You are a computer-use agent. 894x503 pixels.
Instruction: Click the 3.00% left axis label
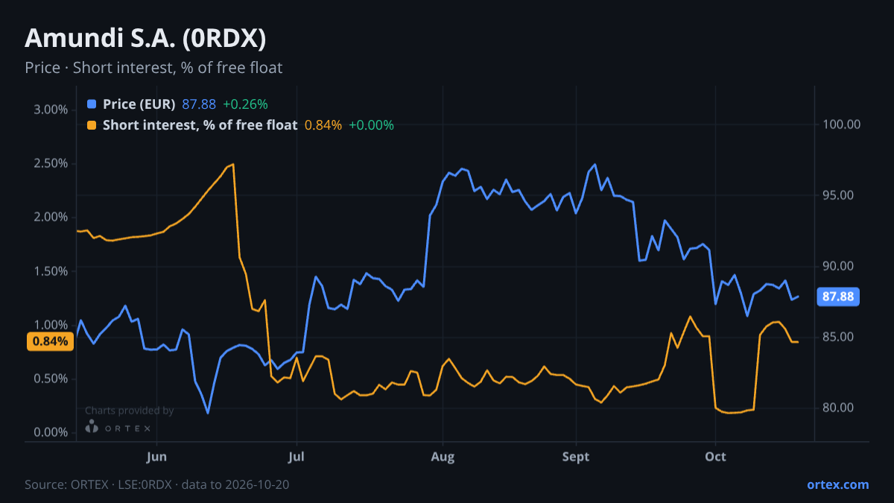[x=51, y=110]
